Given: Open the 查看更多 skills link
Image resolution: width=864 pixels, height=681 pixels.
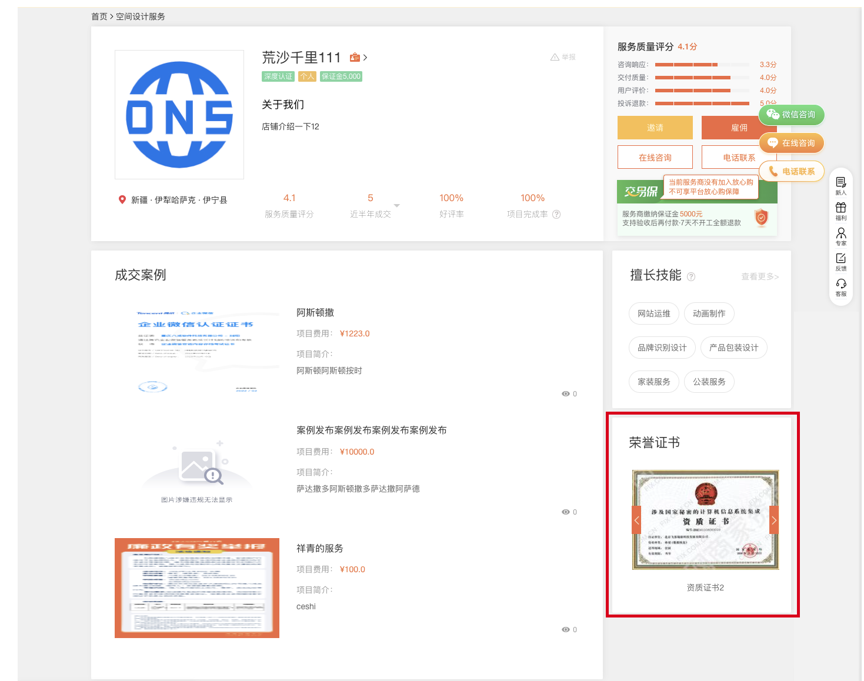Looking at the screenshot, I should [759, 277].
